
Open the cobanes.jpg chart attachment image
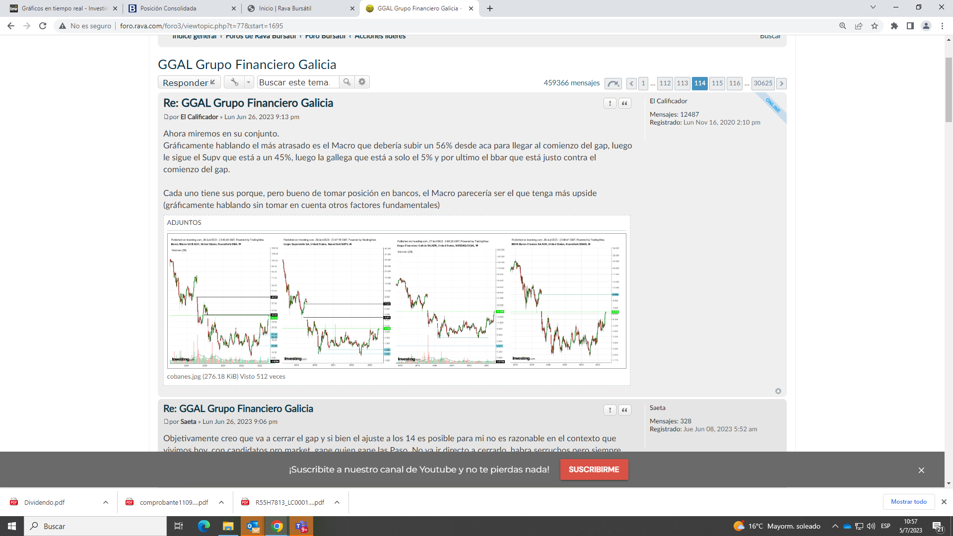pyautogui.click(x=397, y=301)
